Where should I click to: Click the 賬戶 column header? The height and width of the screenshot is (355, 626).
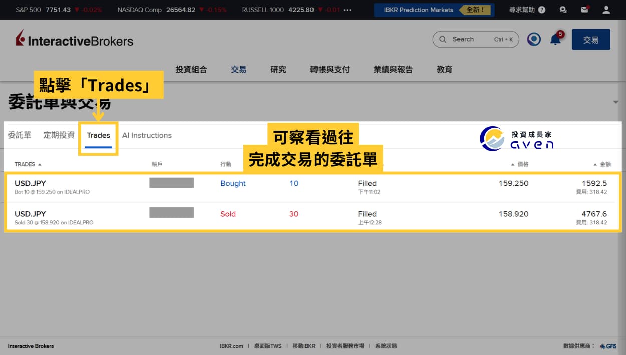[157, 164]
